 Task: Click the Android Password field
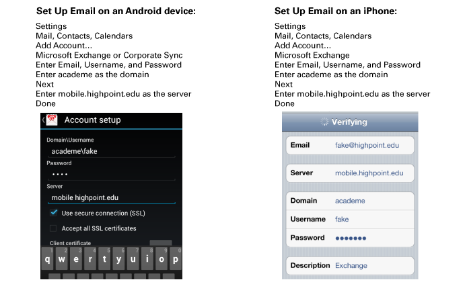coord(111,175)
